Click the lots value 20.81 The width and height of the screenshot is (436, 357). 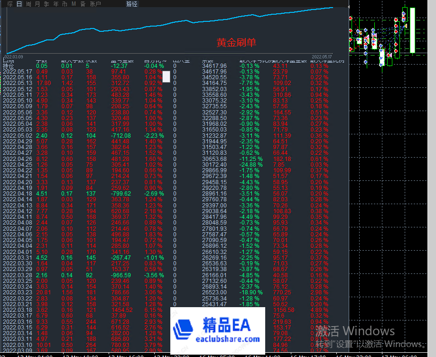(x=43, y=292)
